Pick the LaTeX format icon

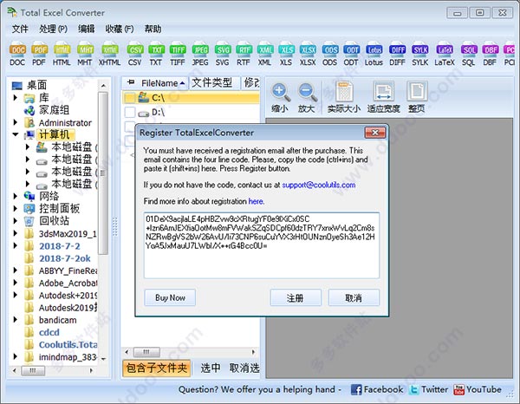pos(445,55)
